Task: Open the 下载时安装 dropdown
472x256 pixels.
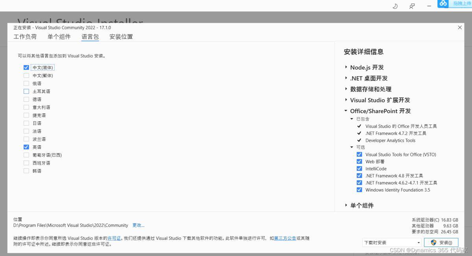Action: [392, 243]
